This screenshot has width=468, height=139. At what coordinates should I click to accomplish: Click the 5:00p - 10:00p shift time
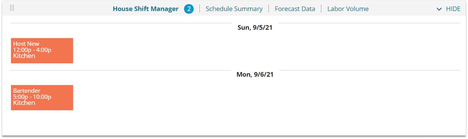pos(32,97)
